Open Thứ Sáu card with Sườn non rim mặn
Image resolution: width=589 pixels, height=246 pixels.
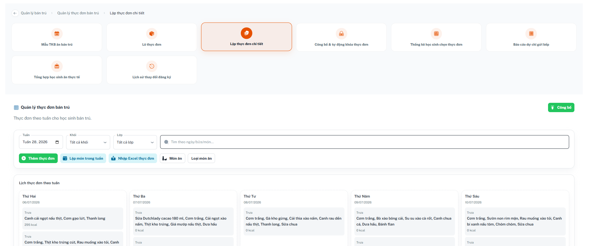(515, 221)
